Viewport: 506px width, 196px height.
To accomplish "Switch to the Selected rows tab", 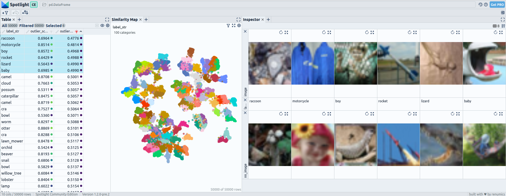I will pyautogui.click(x=55, y=25).
